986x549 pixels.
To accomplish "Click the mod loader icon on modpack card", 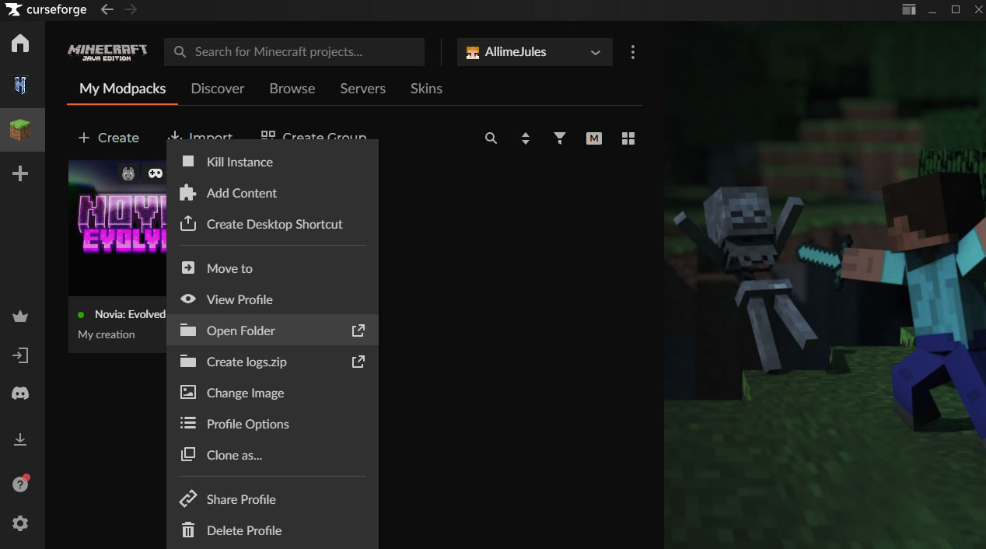I will coord(128,173).
